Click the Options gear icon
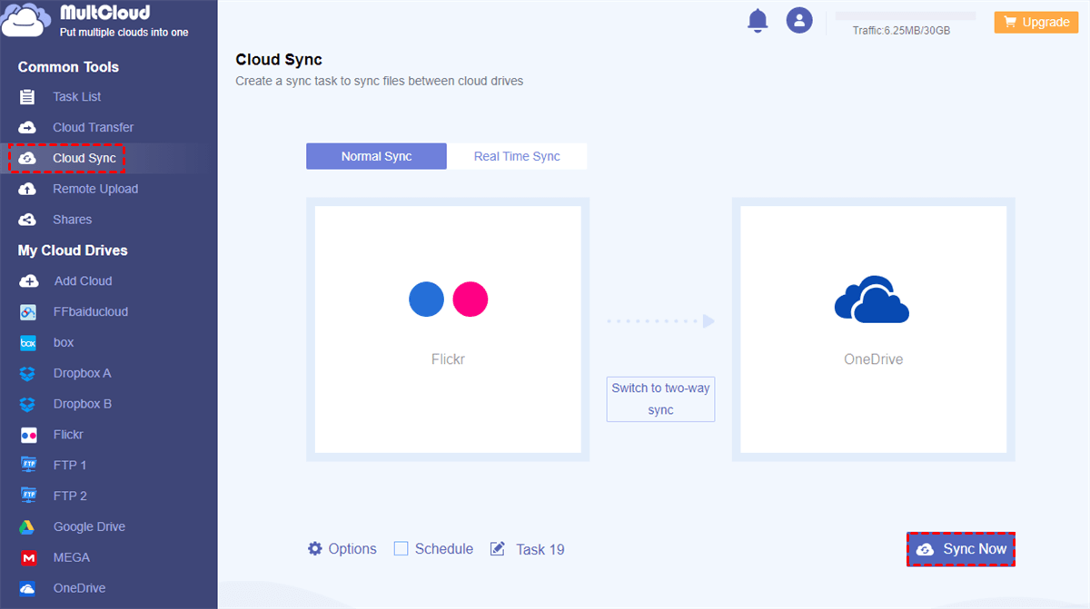 pos(315,549)
